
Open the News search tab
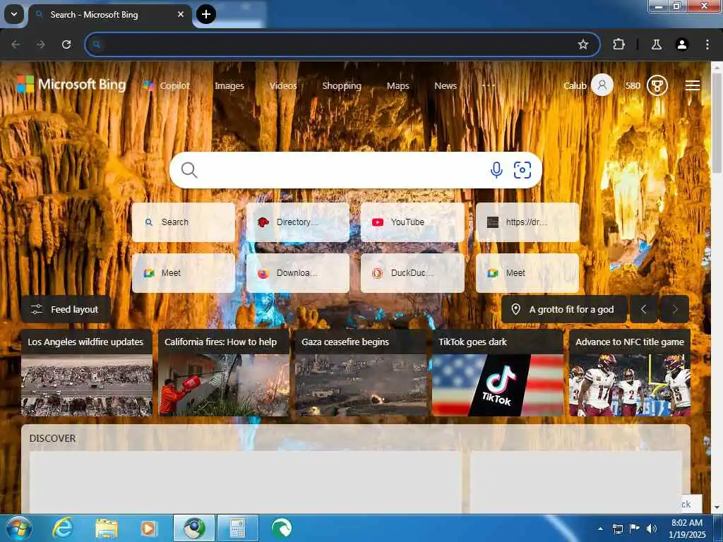(446, 85)
